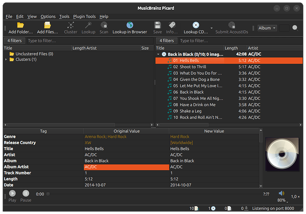This screenshot has width=306, height=214.
Task: Open the Album dropdown in toolbar
Action: click(x=267, y=28)
